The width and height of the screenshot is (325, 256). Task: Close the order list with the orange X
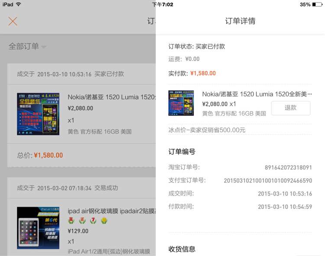(13, 21)
